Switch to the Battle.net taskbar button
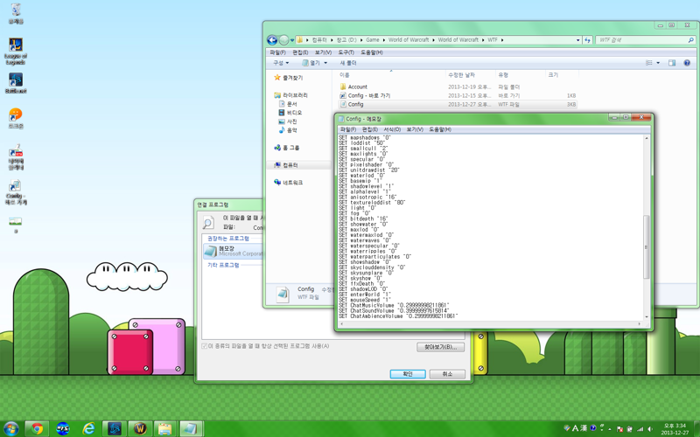Screen dimensions: 700x437 [115, 428]
